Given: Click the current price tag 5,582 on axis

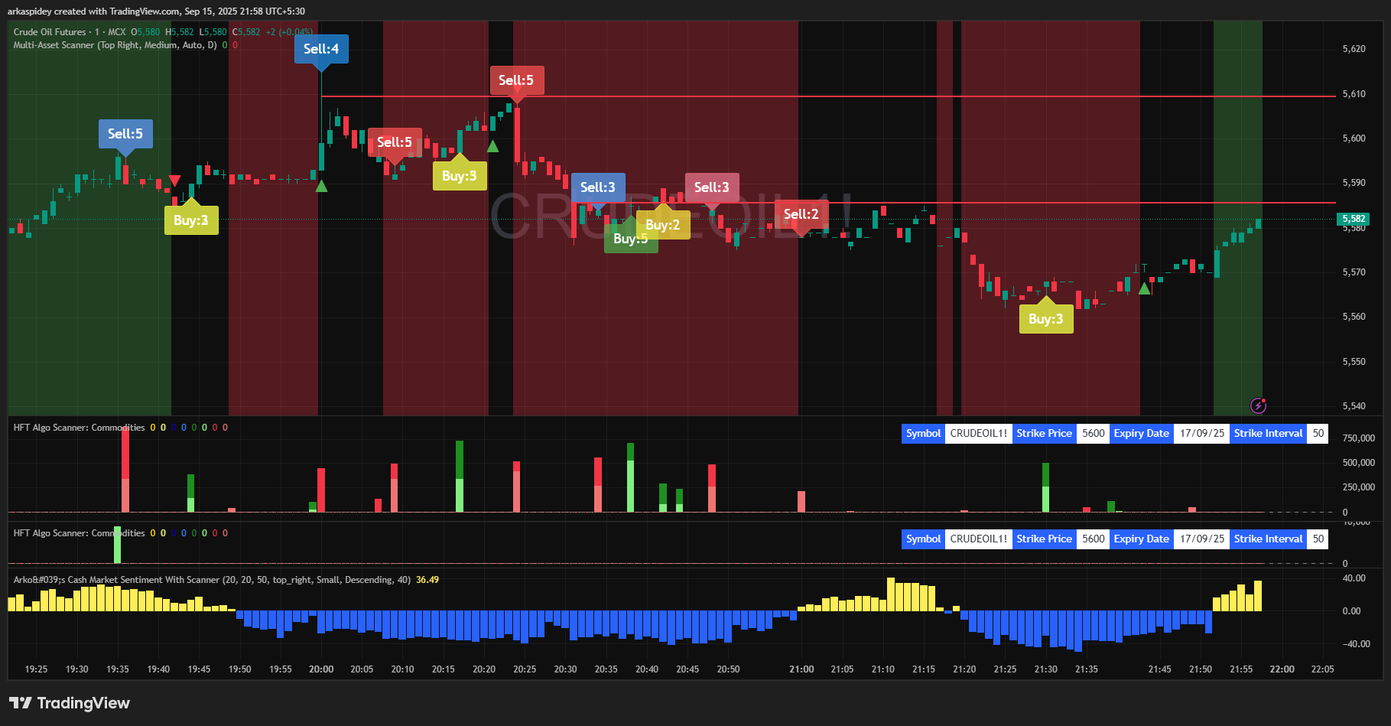Looking at the screenshot, I should click(x=1353, y=219).
